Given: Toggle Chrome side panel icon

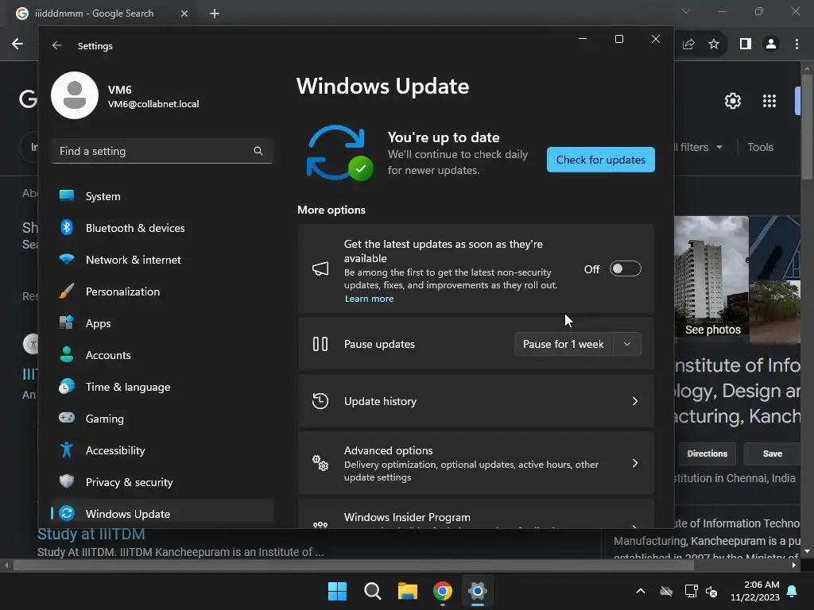Looking at the screenshot, I should point(746,44).
